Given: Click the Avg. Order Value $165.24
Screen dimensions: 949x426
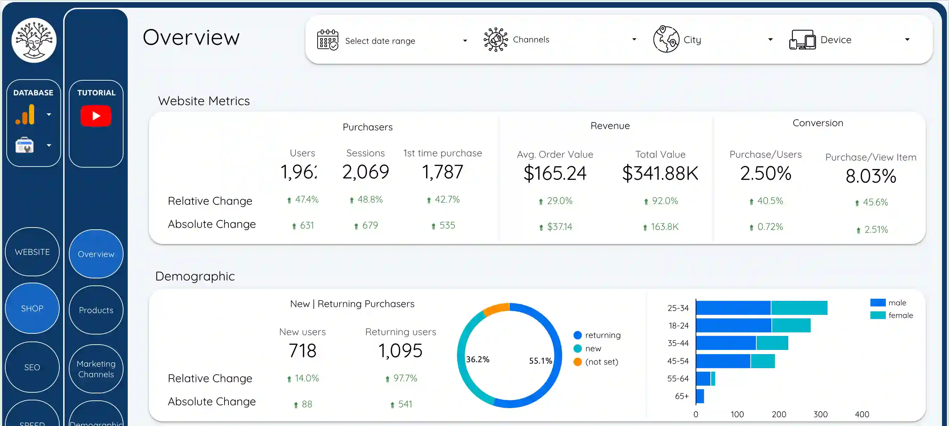Looking at the screenshot, I should [x=555, y=174].
